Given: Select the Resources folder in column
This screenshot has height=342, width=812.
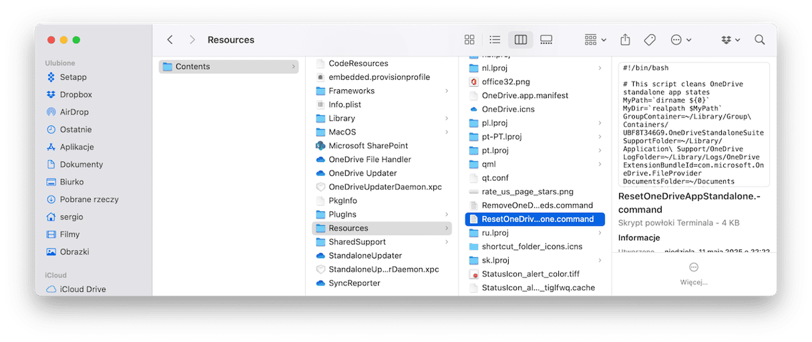Looking at the screenshot, I should [382, 228].
